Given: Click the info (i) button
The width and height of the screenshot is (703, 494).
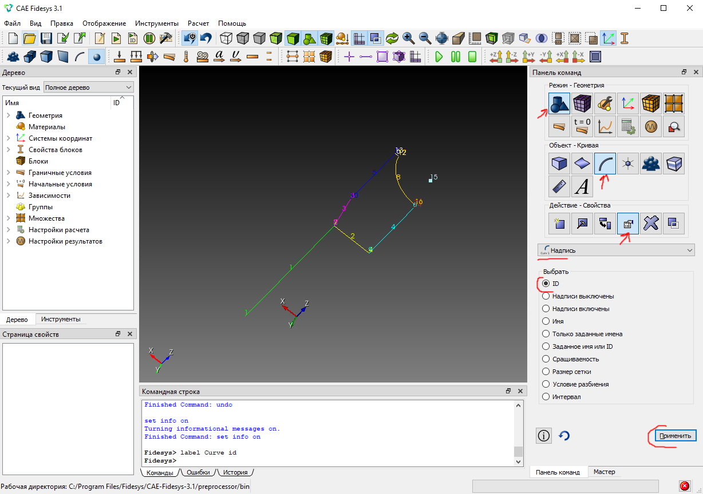Looking at the screenshot, I should [x=544, y=436].
